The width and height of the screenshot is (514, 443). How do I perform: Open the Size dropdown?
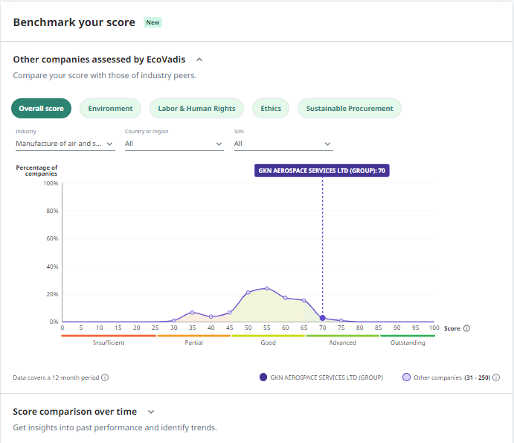click(x=283, y=144)
